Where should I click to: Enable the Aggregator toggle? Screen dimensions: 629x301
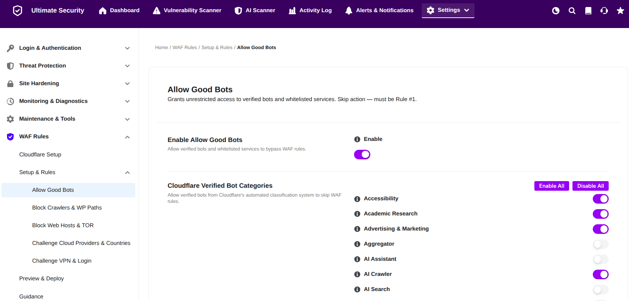601,244
